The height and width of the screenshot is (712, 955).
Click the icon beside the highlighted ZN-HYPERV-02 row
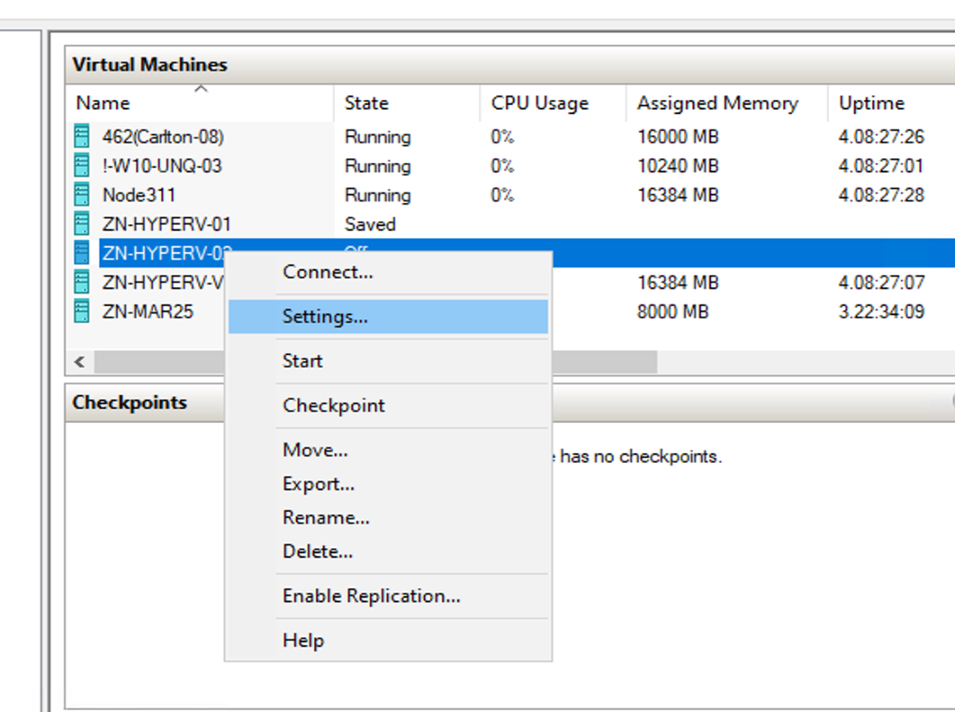[x=83, y=253]
